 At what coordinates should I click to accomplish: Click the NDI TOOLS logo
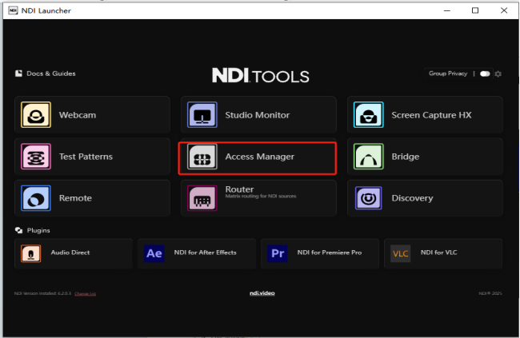[x=261, y=75]
